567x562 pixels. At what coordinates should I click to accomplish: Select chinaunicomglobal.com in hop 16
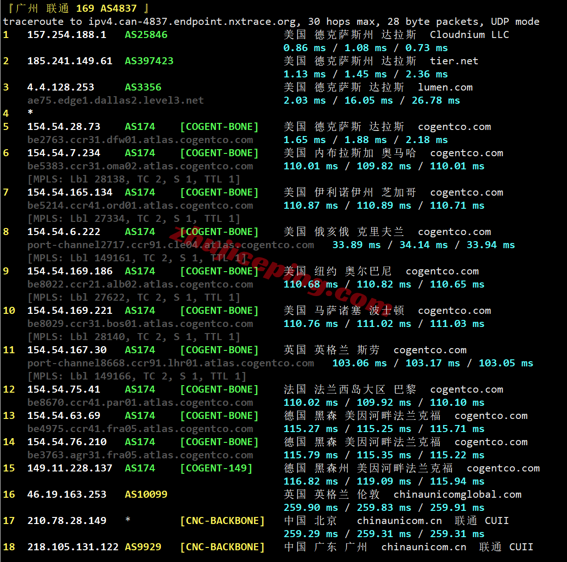pos(458,494)
